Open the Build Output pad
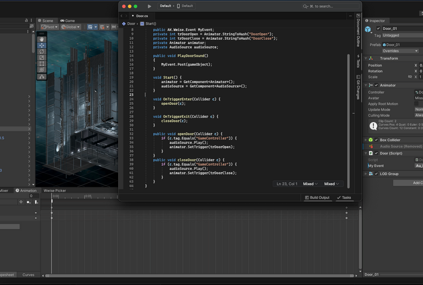 317,198
